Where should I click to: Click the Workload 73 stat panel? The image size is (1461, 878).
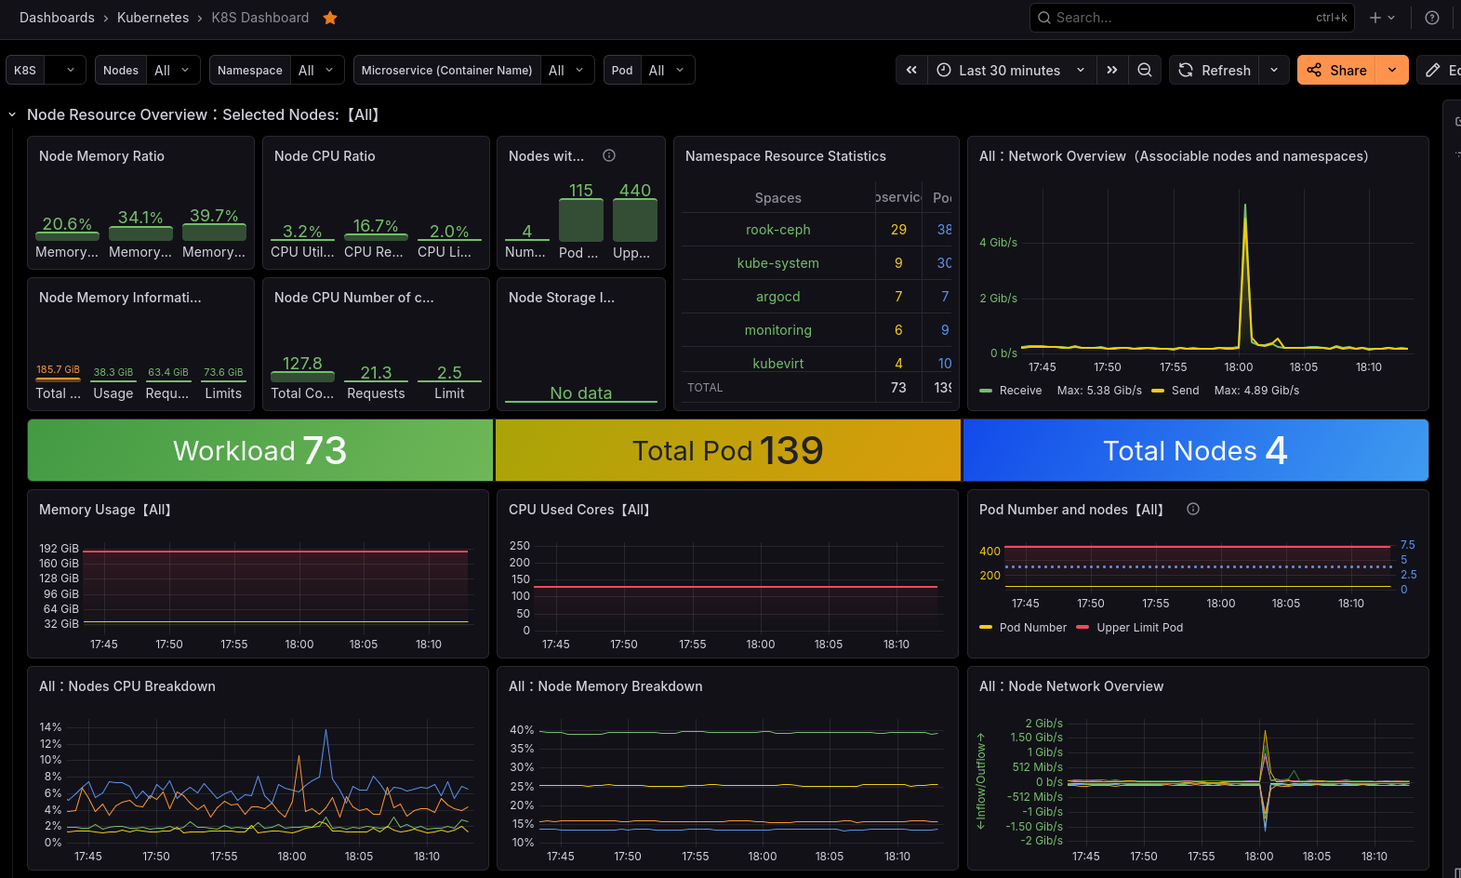click(260, 450)
